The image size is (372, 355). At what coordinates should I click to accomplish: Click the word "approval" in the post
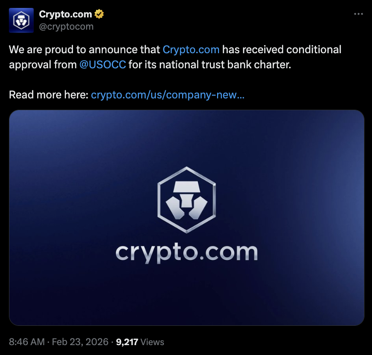tap(29, 65)
